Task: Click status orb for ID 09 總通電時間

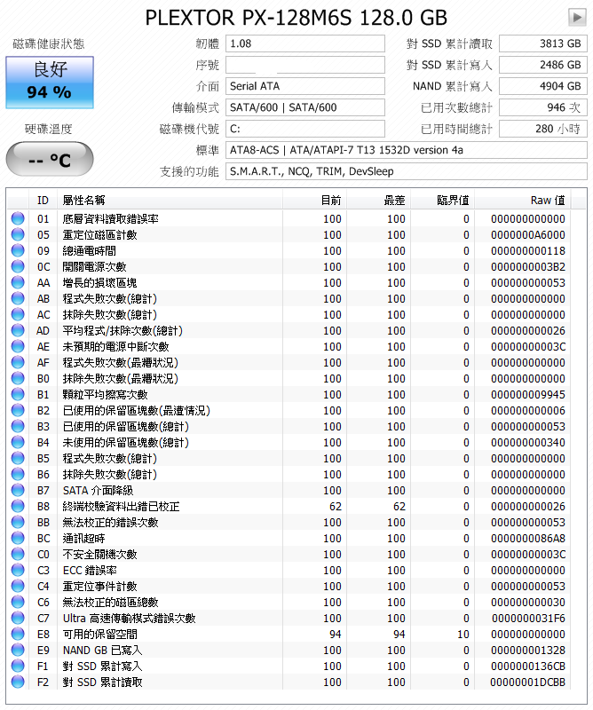Action: [18, 250]
